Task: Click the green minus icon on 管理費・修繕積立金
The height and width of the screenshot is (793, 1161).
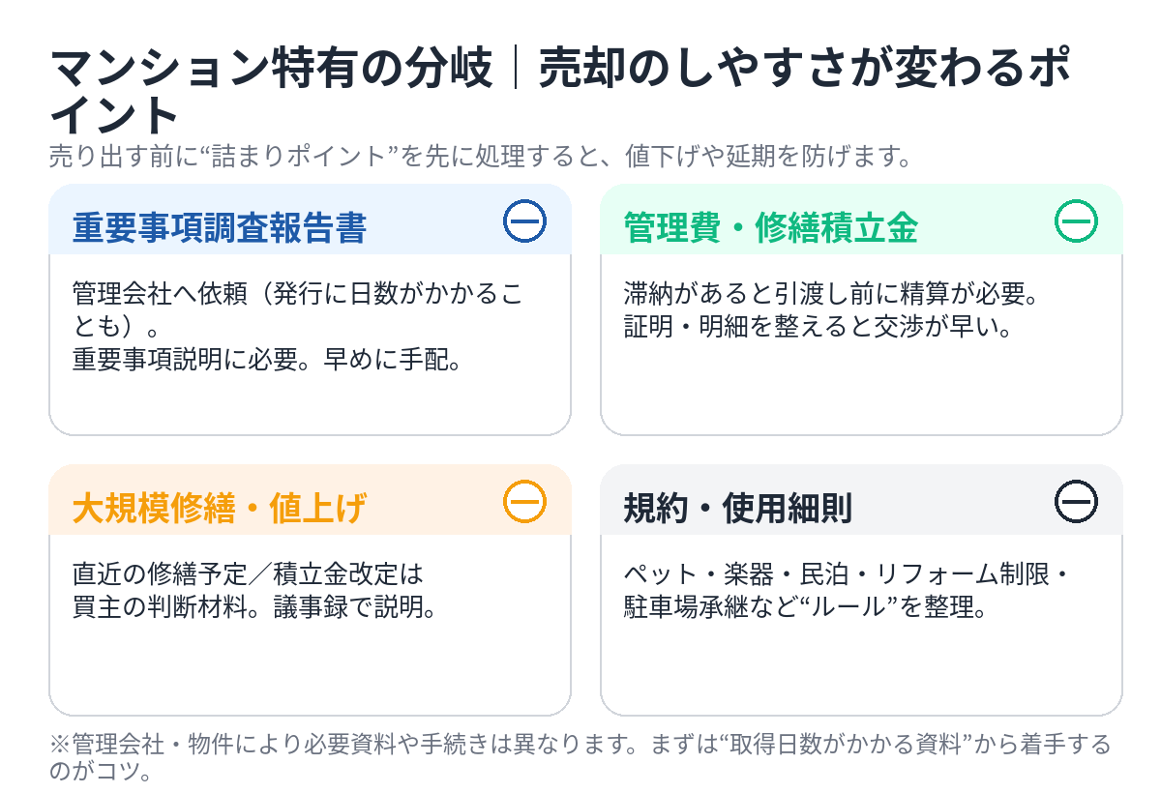Action: (x=1076, y=221)
